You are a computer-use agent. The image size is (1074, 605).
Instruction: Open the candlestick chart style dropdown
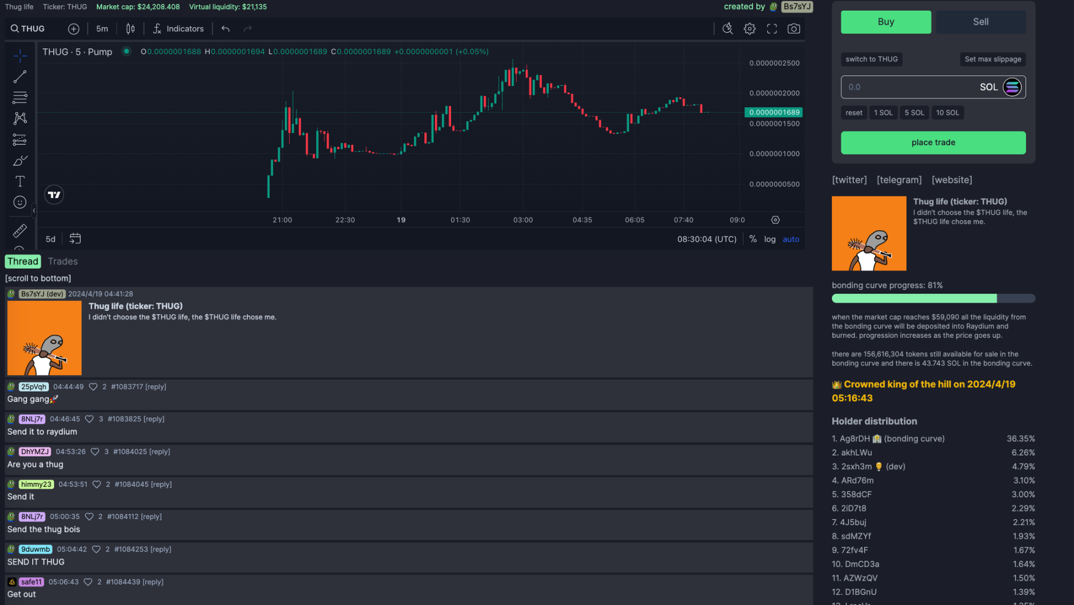pyautogui.click(x=130, y=29)
